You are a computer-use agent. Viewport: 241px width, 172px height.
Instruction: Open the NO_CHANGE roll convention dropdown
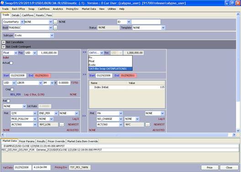(121, 119)
